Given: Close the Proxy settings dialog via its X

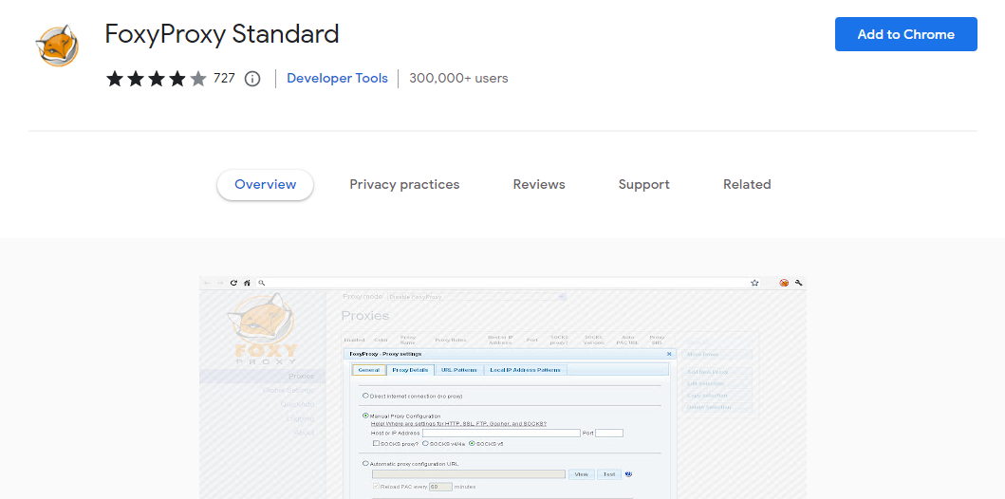Looking at the screenshot, I should coord(669,354).
